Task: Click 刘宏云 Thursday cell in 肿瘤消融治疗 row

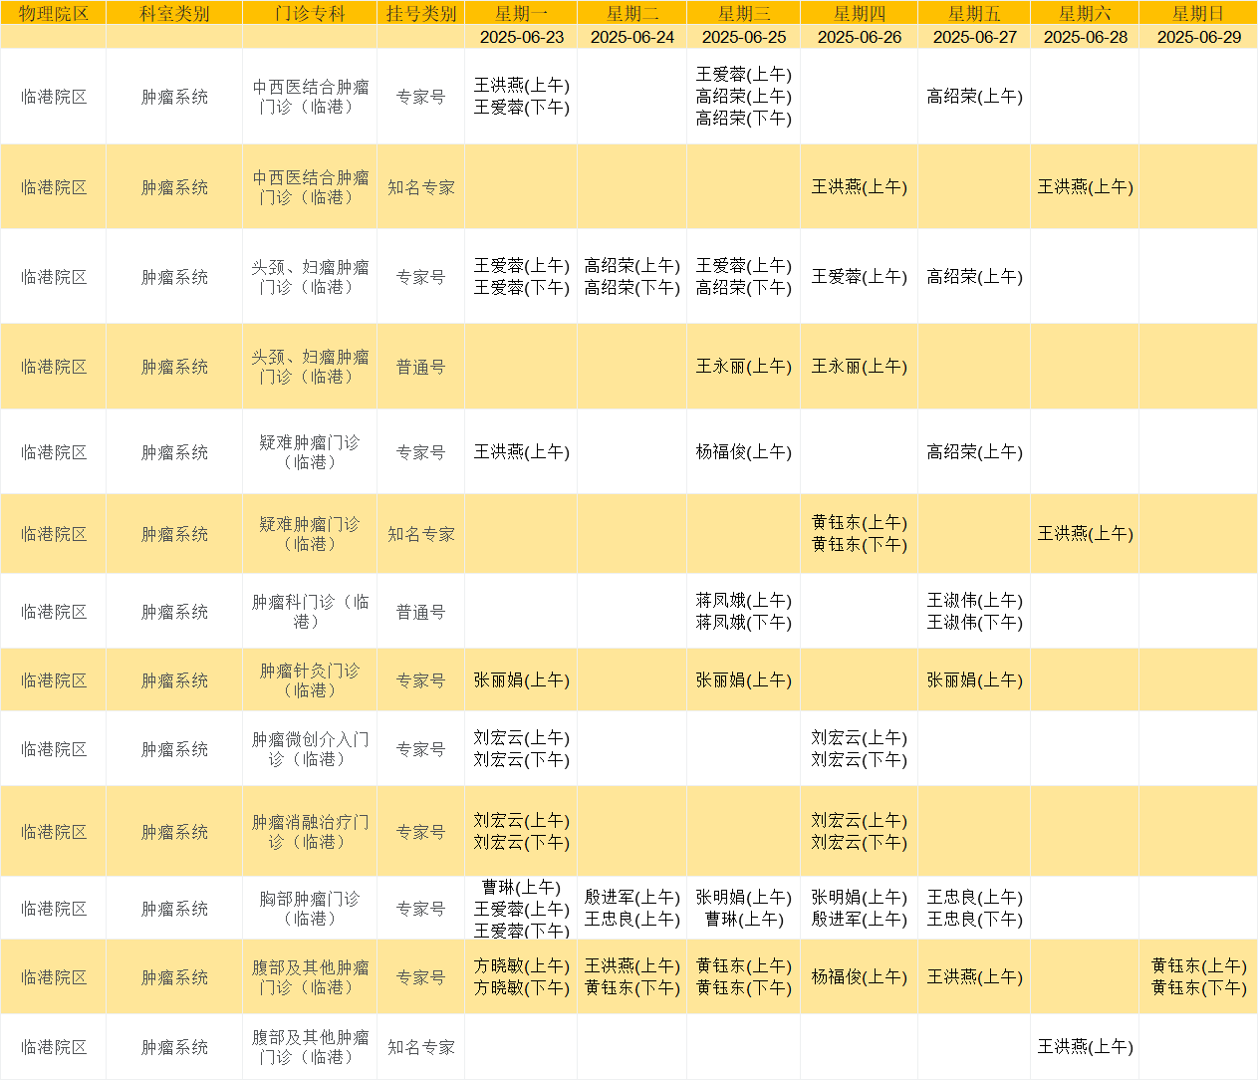Action: pyautogui.click(x=860, y=832)
